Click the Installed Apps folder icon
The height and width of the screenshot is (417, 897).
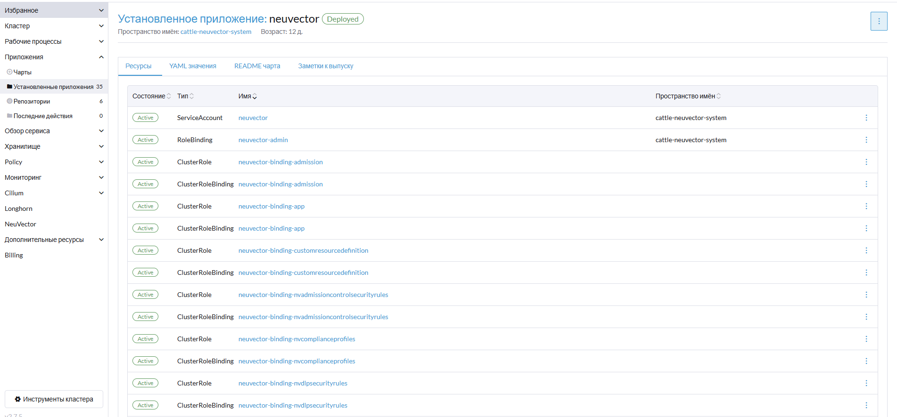(x=9, y=87)
